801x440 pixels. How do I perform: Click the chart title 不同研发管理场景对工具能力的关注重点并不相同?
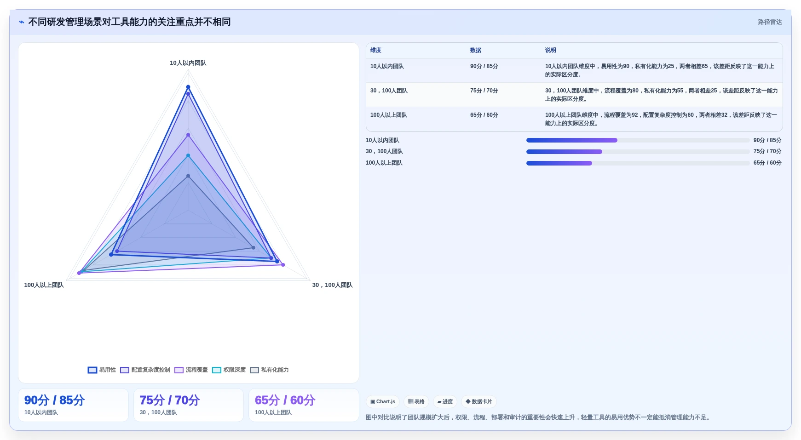coord(129,22)
